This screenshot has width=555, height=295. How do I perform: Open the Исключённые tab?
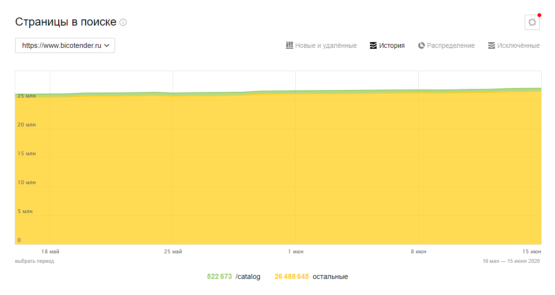pos(518,45)
